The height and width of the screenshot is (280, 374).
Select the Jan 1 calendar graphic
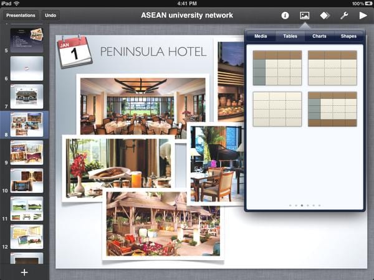[x=74, y=52]
